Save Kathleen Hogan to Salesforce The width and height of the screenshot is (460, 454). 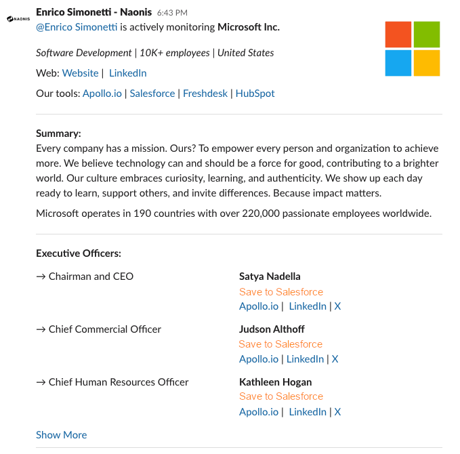pos(281,396)
